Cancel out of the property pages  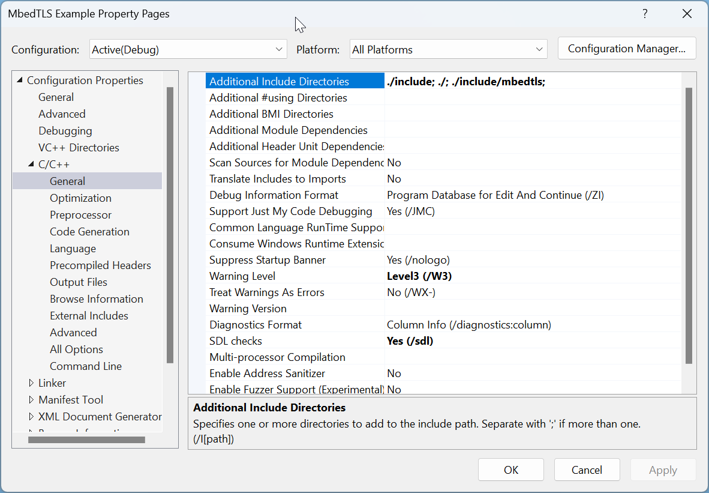tap(587, 470)
